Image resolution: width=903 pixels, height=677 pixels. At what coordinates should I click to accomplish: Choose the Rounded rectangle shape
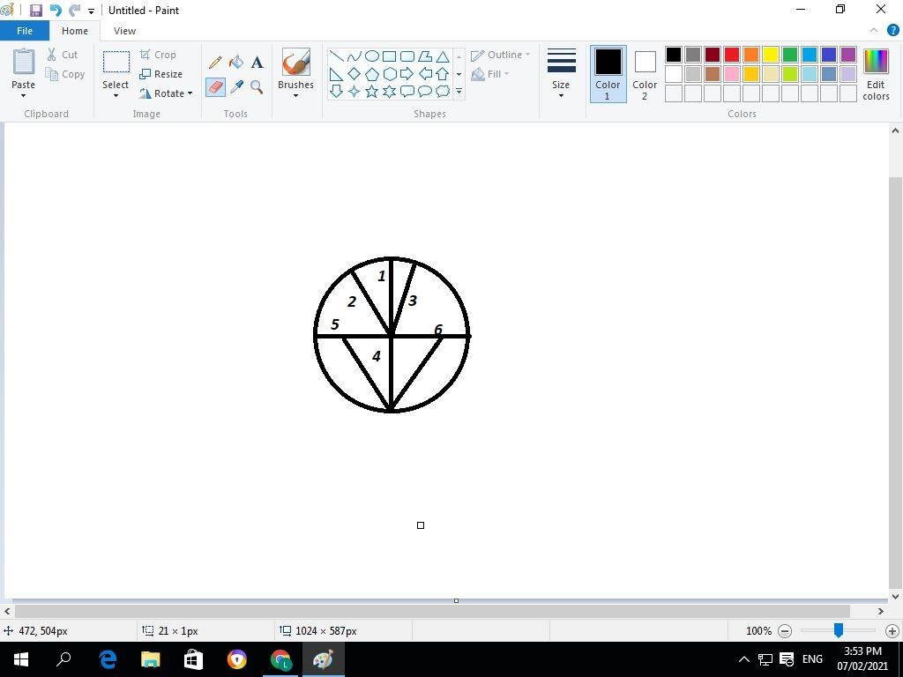tap(407, 56)
